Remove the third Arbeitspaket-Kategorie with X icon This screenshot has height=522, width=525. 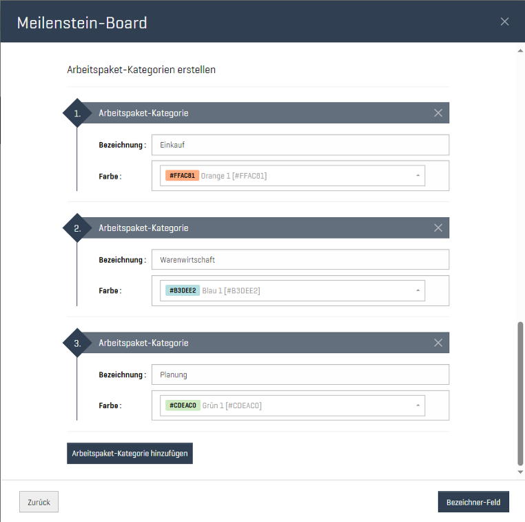438,343
